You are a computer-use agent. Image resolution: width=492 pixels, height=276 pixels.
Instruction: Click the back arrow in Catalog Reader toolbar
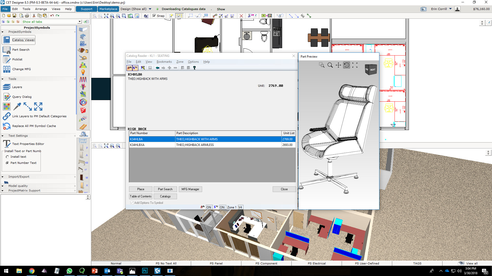158,68
